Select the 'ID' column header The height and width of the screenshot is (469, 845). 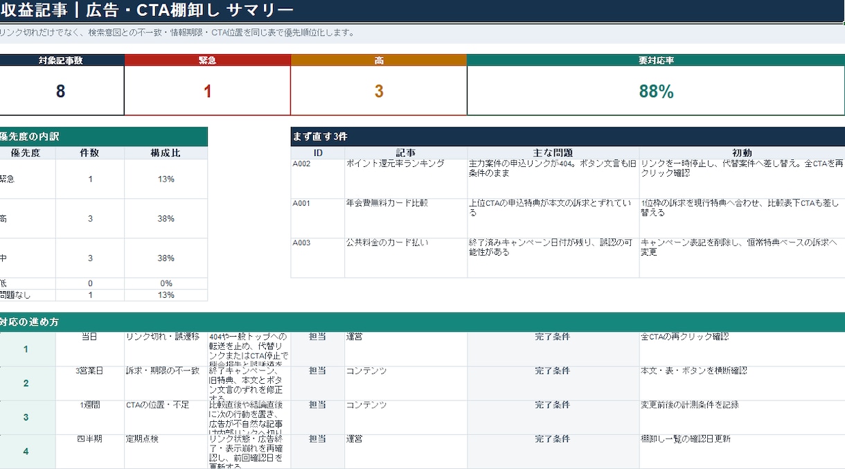pyautogui.click(x=318, y=153)
